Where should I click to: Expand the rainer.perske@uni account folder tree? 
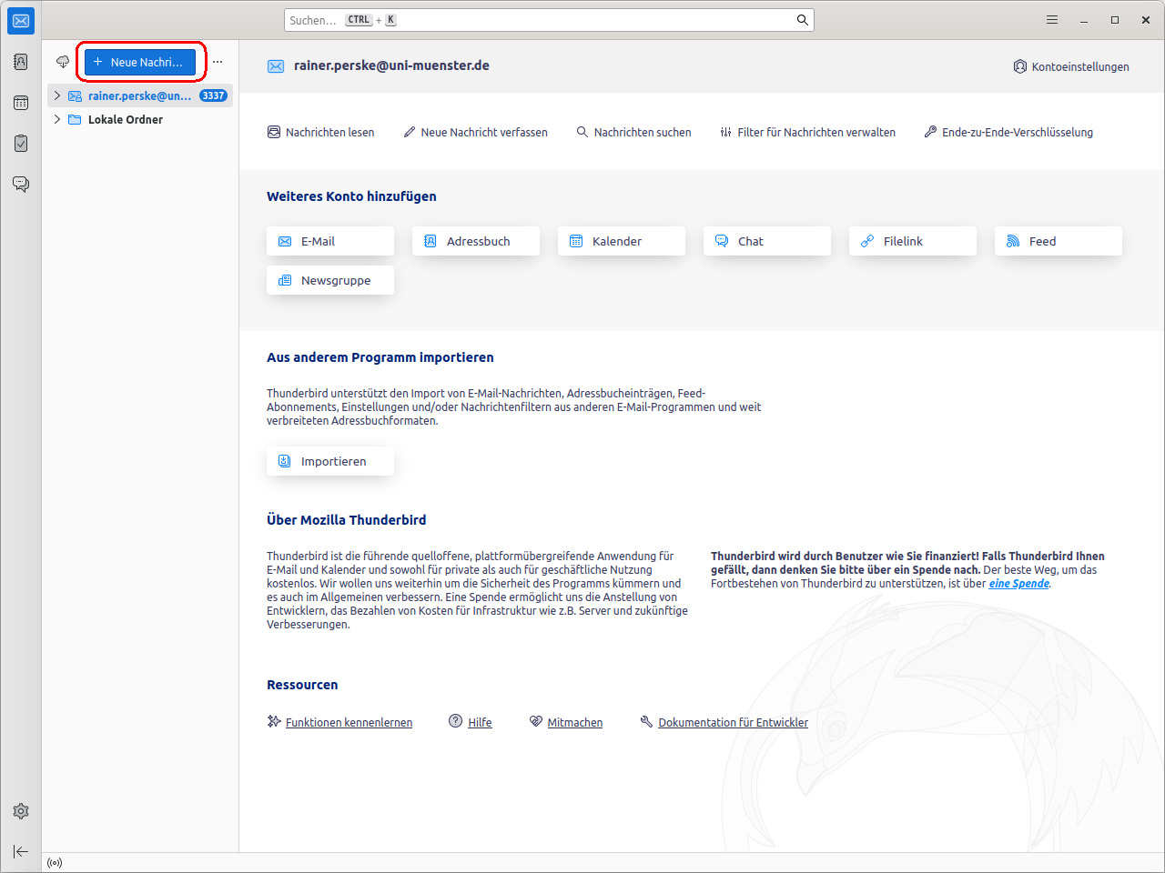click(x=57, y=95)
